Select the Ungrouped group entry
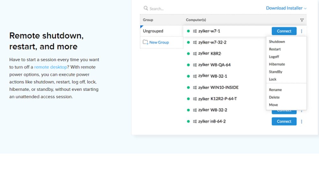Screen dimensions: 319x186 (x=153, y=31)
